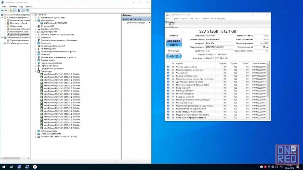Select Планировщик заданий in the left tree
This screenshot has width=303, height=170.
(20, 21)
